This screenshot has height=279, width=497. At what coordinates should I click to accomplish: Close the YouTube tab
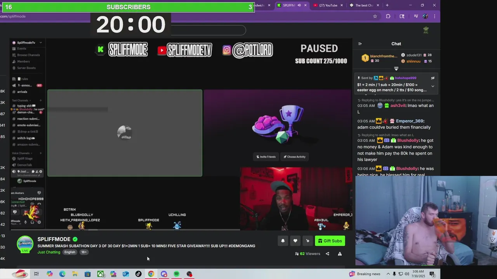[342, 5]
